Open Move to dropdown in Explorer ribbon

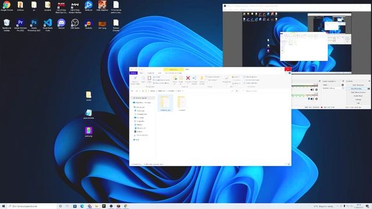coord(175,80)
